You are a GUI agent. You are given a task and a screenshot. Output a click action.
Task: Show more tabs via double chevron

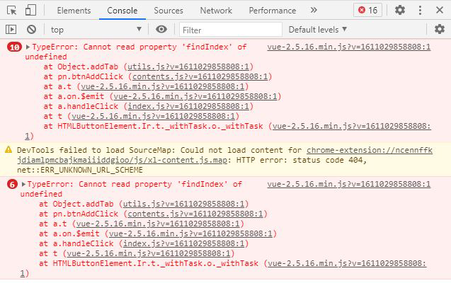pyautogui.click(x=314, y=11)
